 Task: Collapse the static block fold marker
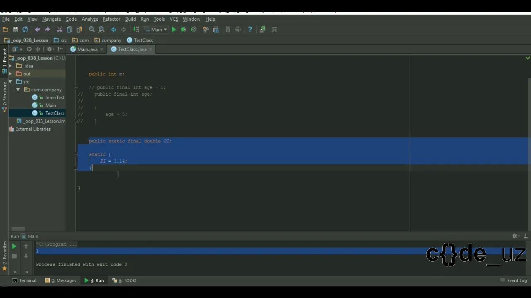76,154
